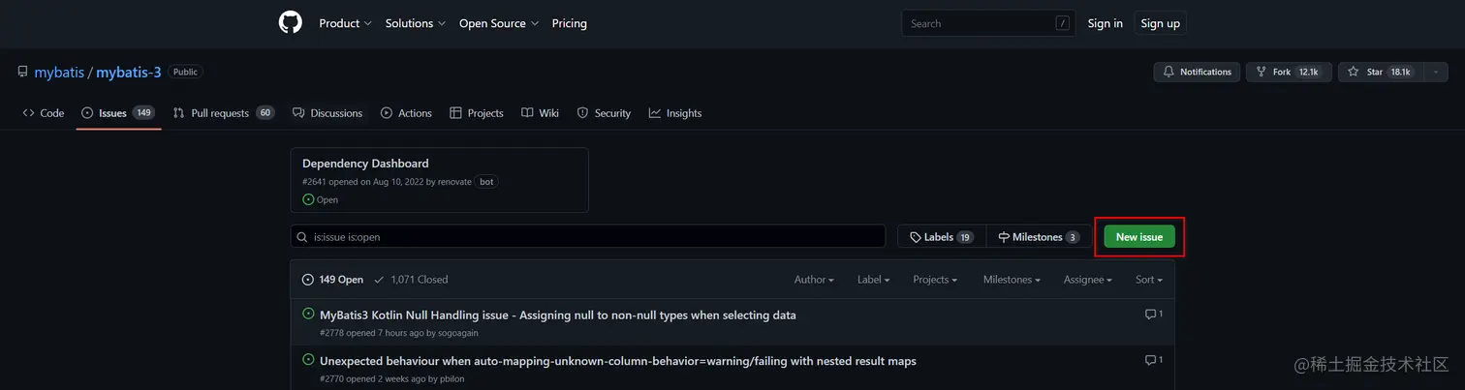
Task: Click the GitHub Octocat logo
Action: click(x=291, y=23)
